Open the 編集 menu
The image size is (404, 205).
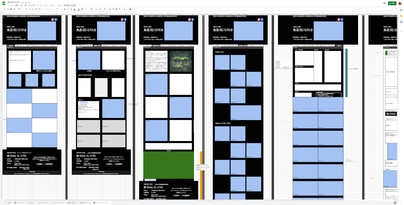(x=17, y=5)
